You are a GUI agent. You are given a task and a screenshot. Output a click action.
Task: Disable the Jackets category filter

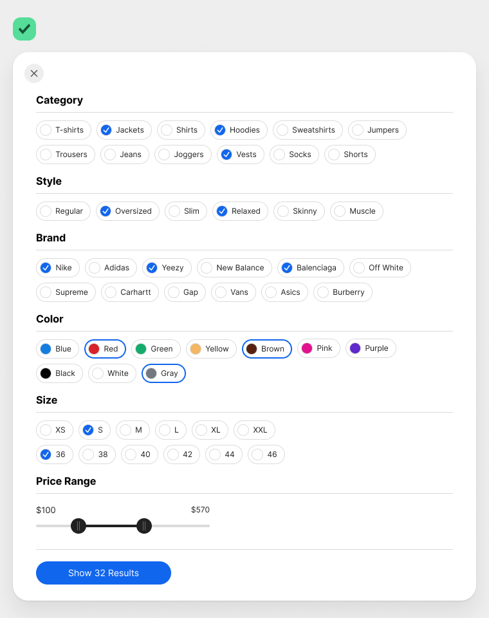124,129
